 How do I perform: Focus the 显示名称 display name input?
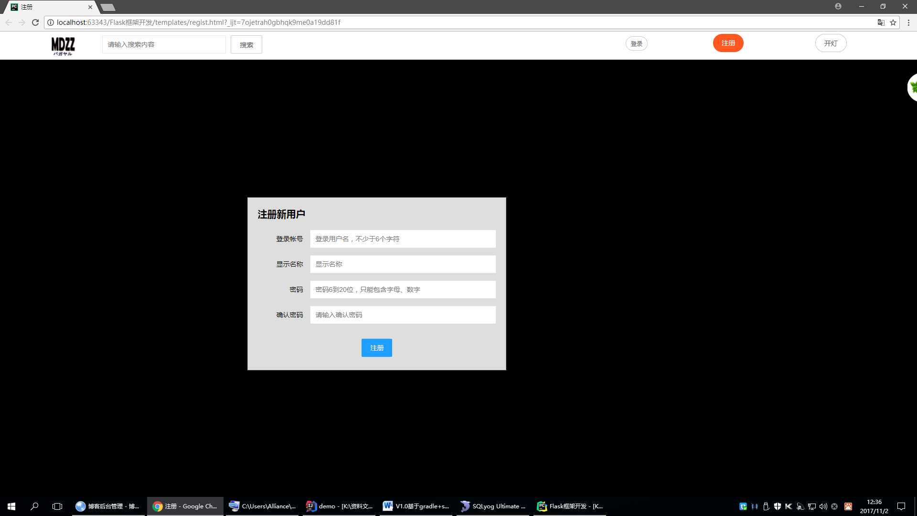click(x=403, y=264)
